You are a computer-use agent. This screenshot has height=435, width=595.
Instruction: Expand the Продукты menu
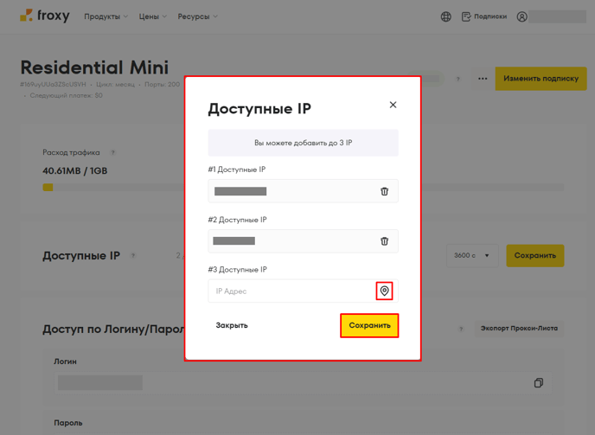point(106,16)
